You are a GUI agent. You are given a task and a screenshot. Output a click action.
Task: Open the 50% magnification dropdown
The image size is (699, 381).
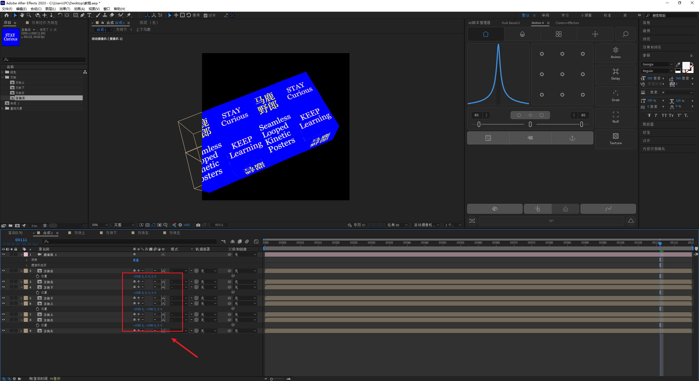100,225
